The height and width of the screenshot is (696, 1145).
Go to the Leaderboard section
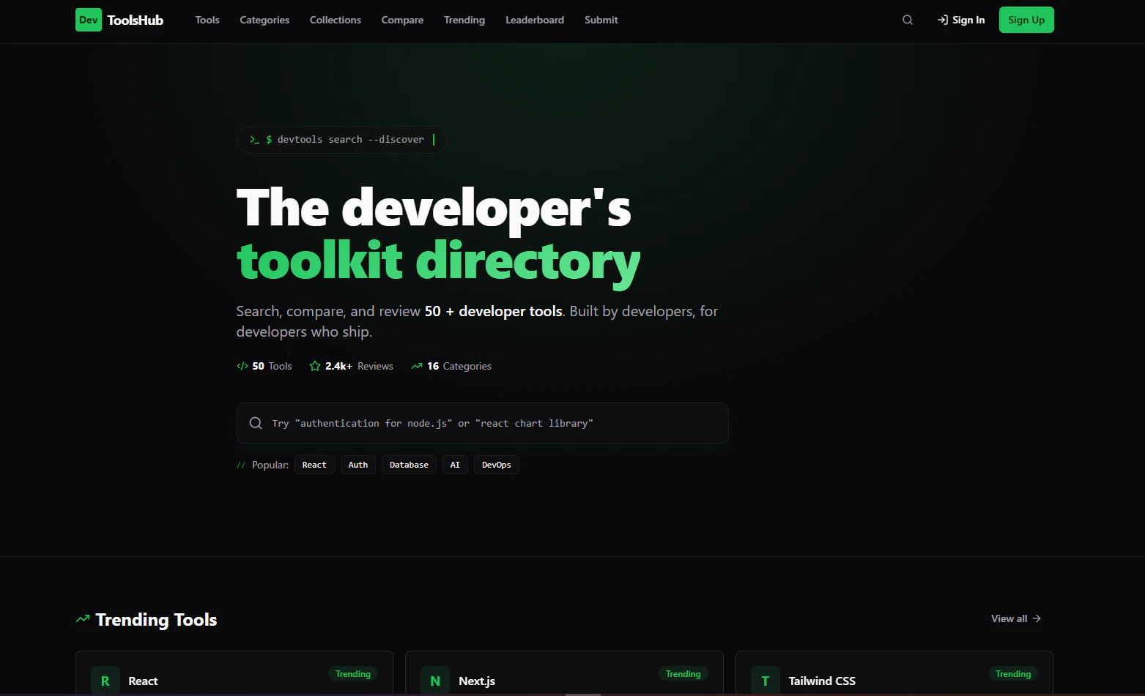point(535,20)
